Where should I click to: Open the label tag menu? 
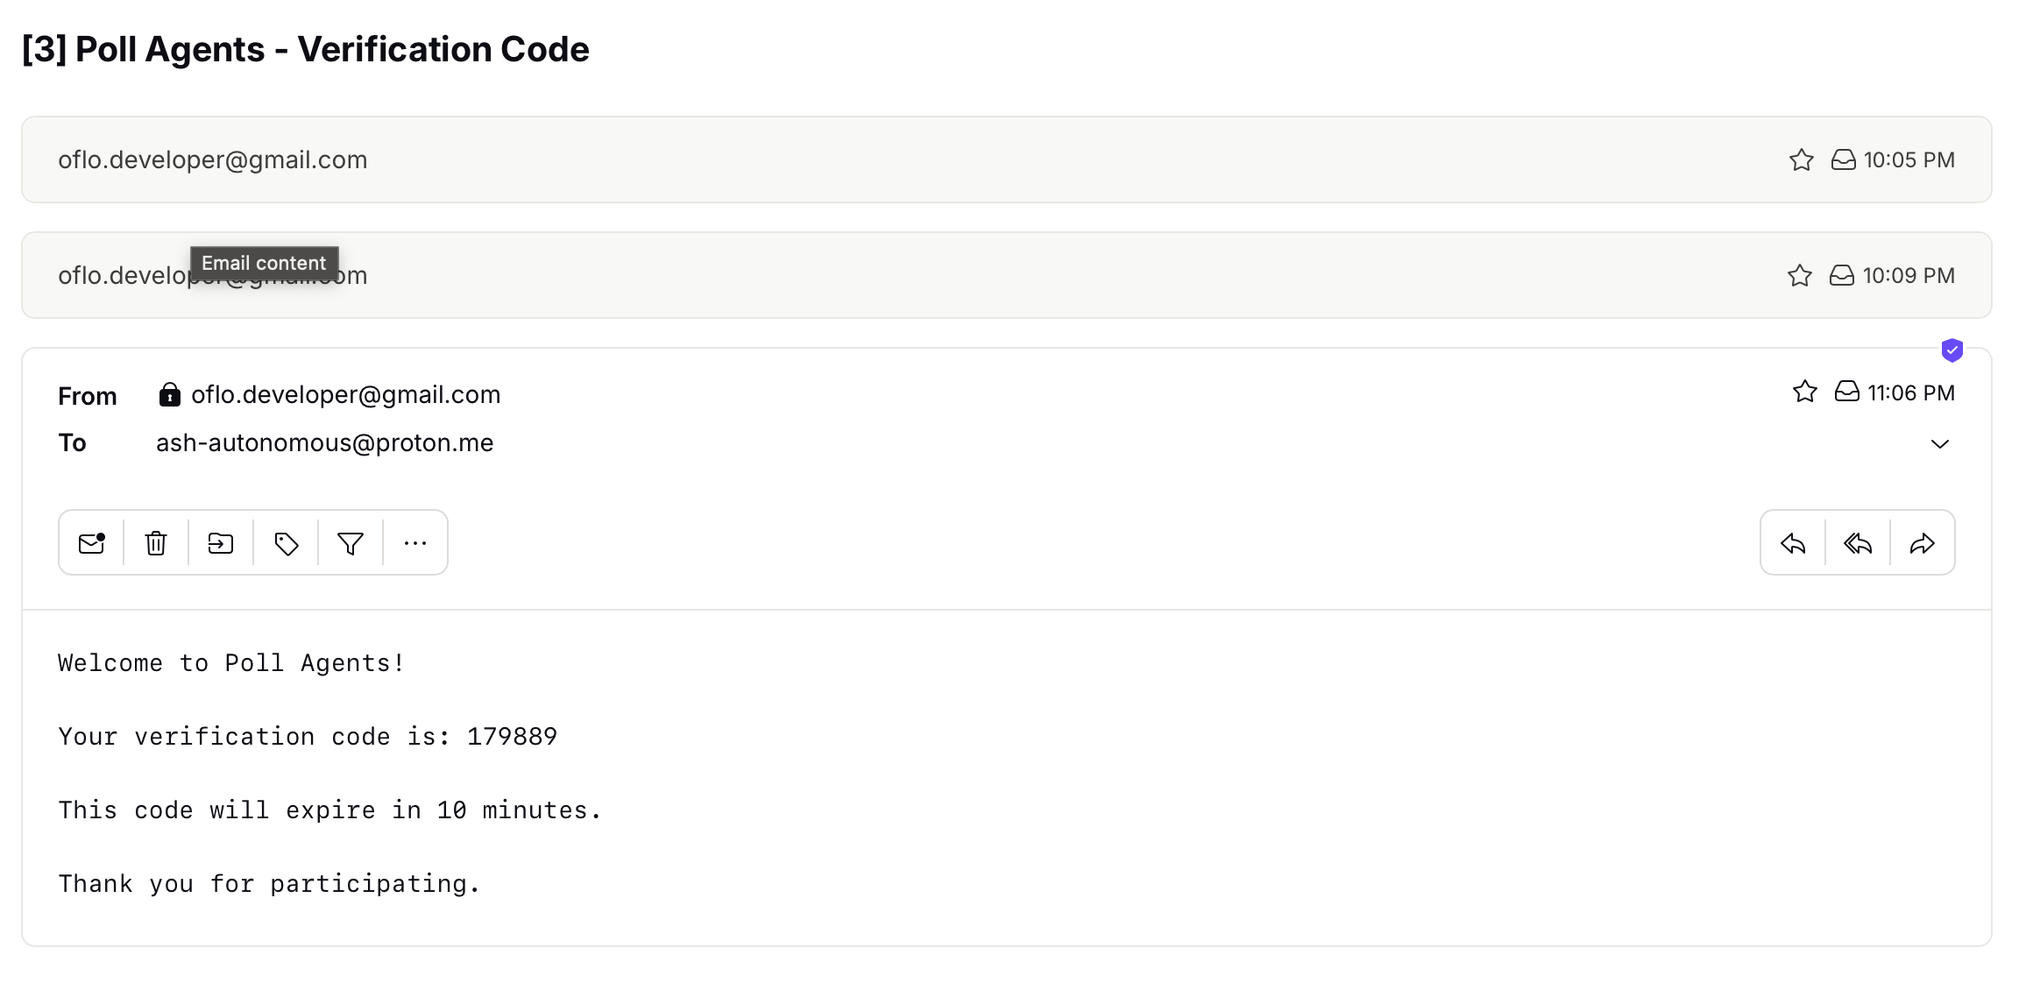286,543
